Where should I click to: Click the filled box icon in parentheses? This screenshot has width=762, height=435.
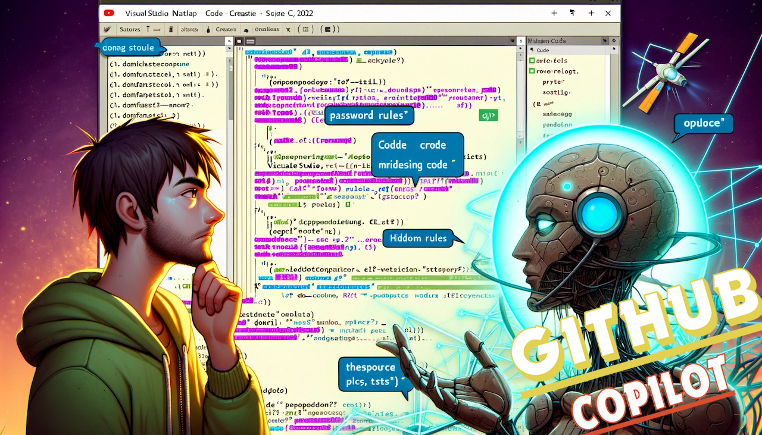[327, 29]
